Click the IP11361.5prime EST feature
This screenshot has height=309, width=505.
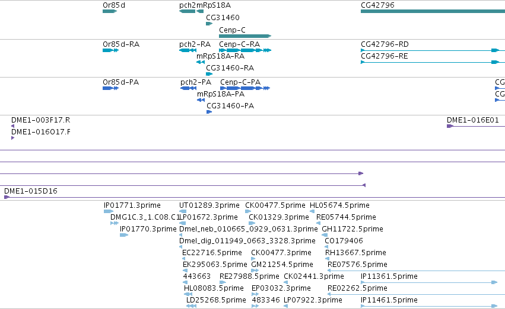pos(429,282)
